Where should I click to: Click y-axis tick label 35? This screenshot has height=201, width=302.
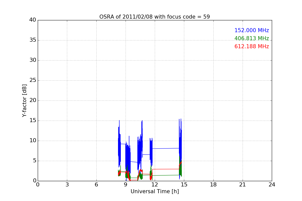(32, 40)
